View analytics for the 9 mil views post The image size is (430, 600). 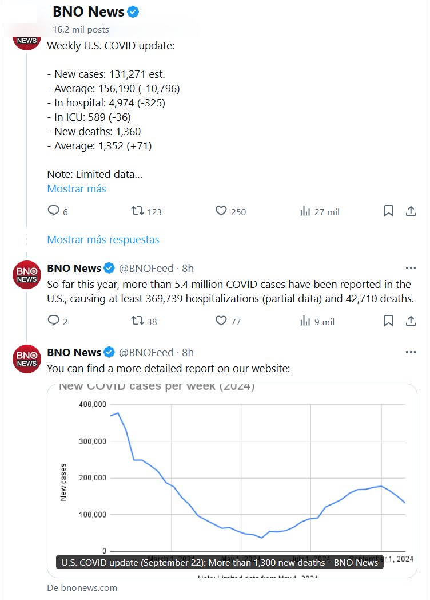tap(305, 321)
